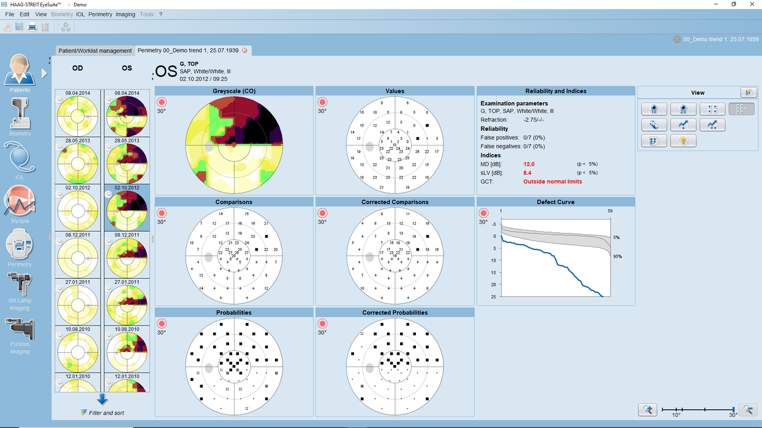The width and height of the screenshot is (762, 428).
Task: Click the edit view icon beside View title
Action: pos(748,92)
